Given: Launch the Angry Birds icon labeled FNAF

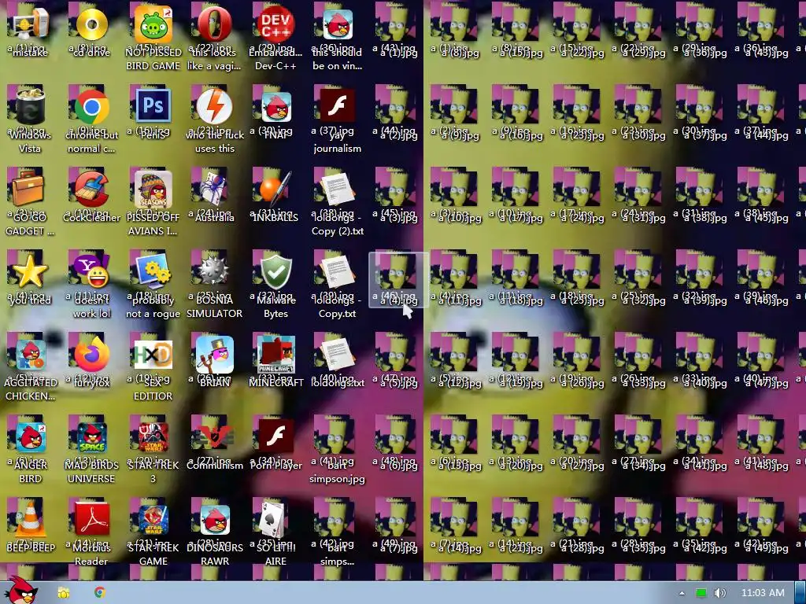Looking at the screenshot, I should point(276,107).
